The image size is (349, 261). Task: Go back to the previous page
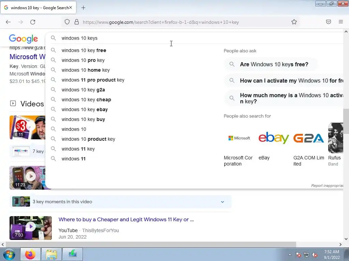[8, 22]
